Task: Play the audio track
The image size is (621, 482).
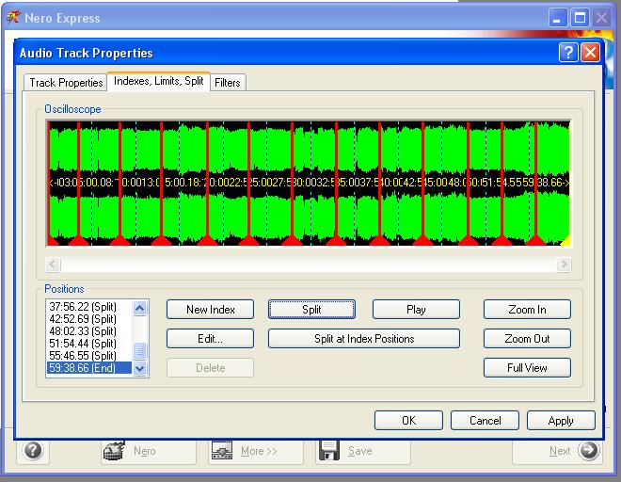Action: click(x=416, y=309)
